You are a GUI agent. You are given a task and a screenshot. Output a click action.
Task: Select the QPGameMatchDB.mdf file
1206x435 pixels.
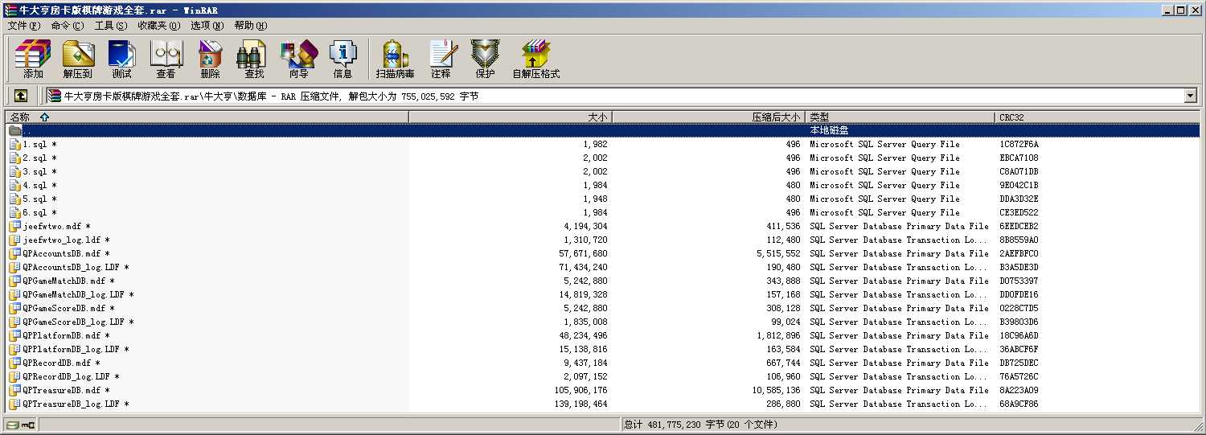click(x=603, y=281)
